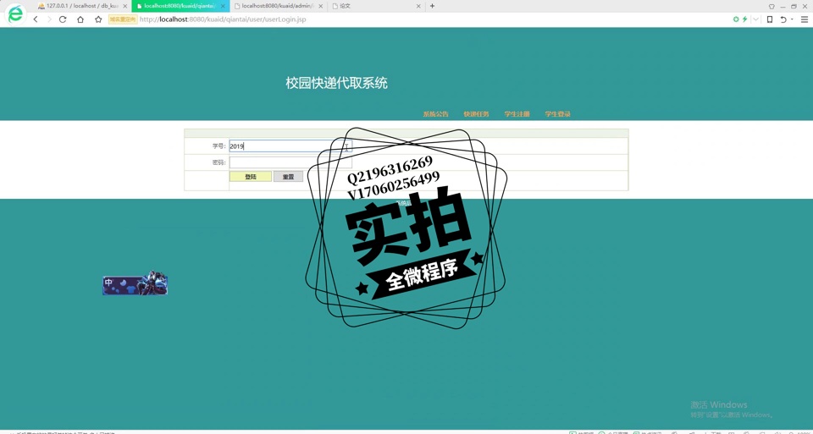This screenshot has height=434, width=813.
Task: Click the lightning speed mode icon
Action: (x=745, y=19)
